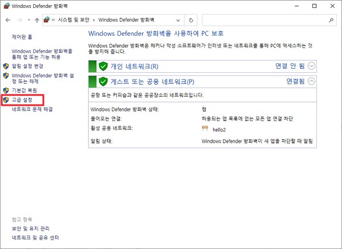Click the forward navigation arrow

19,20
